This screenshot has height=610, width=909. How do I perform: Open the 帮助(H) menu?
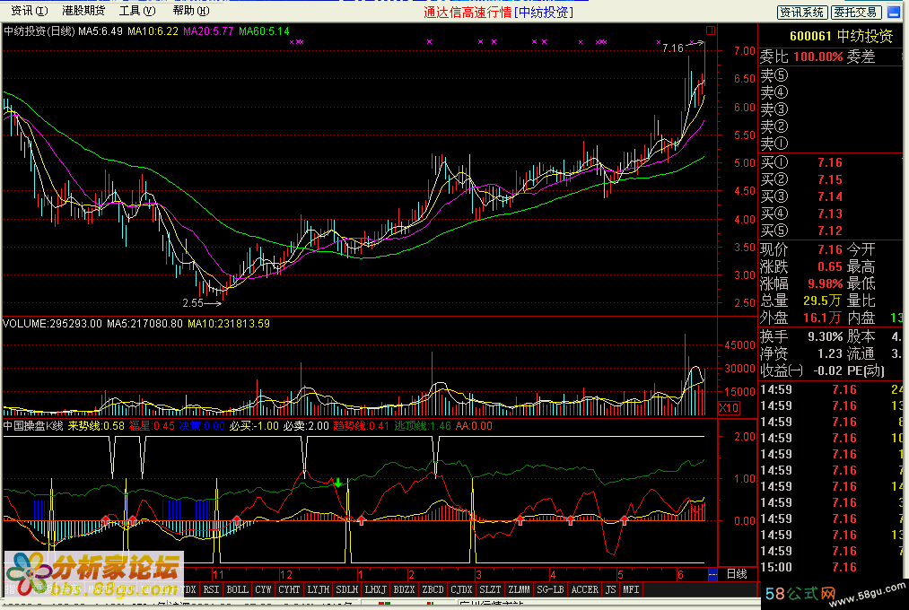[191, 11]
